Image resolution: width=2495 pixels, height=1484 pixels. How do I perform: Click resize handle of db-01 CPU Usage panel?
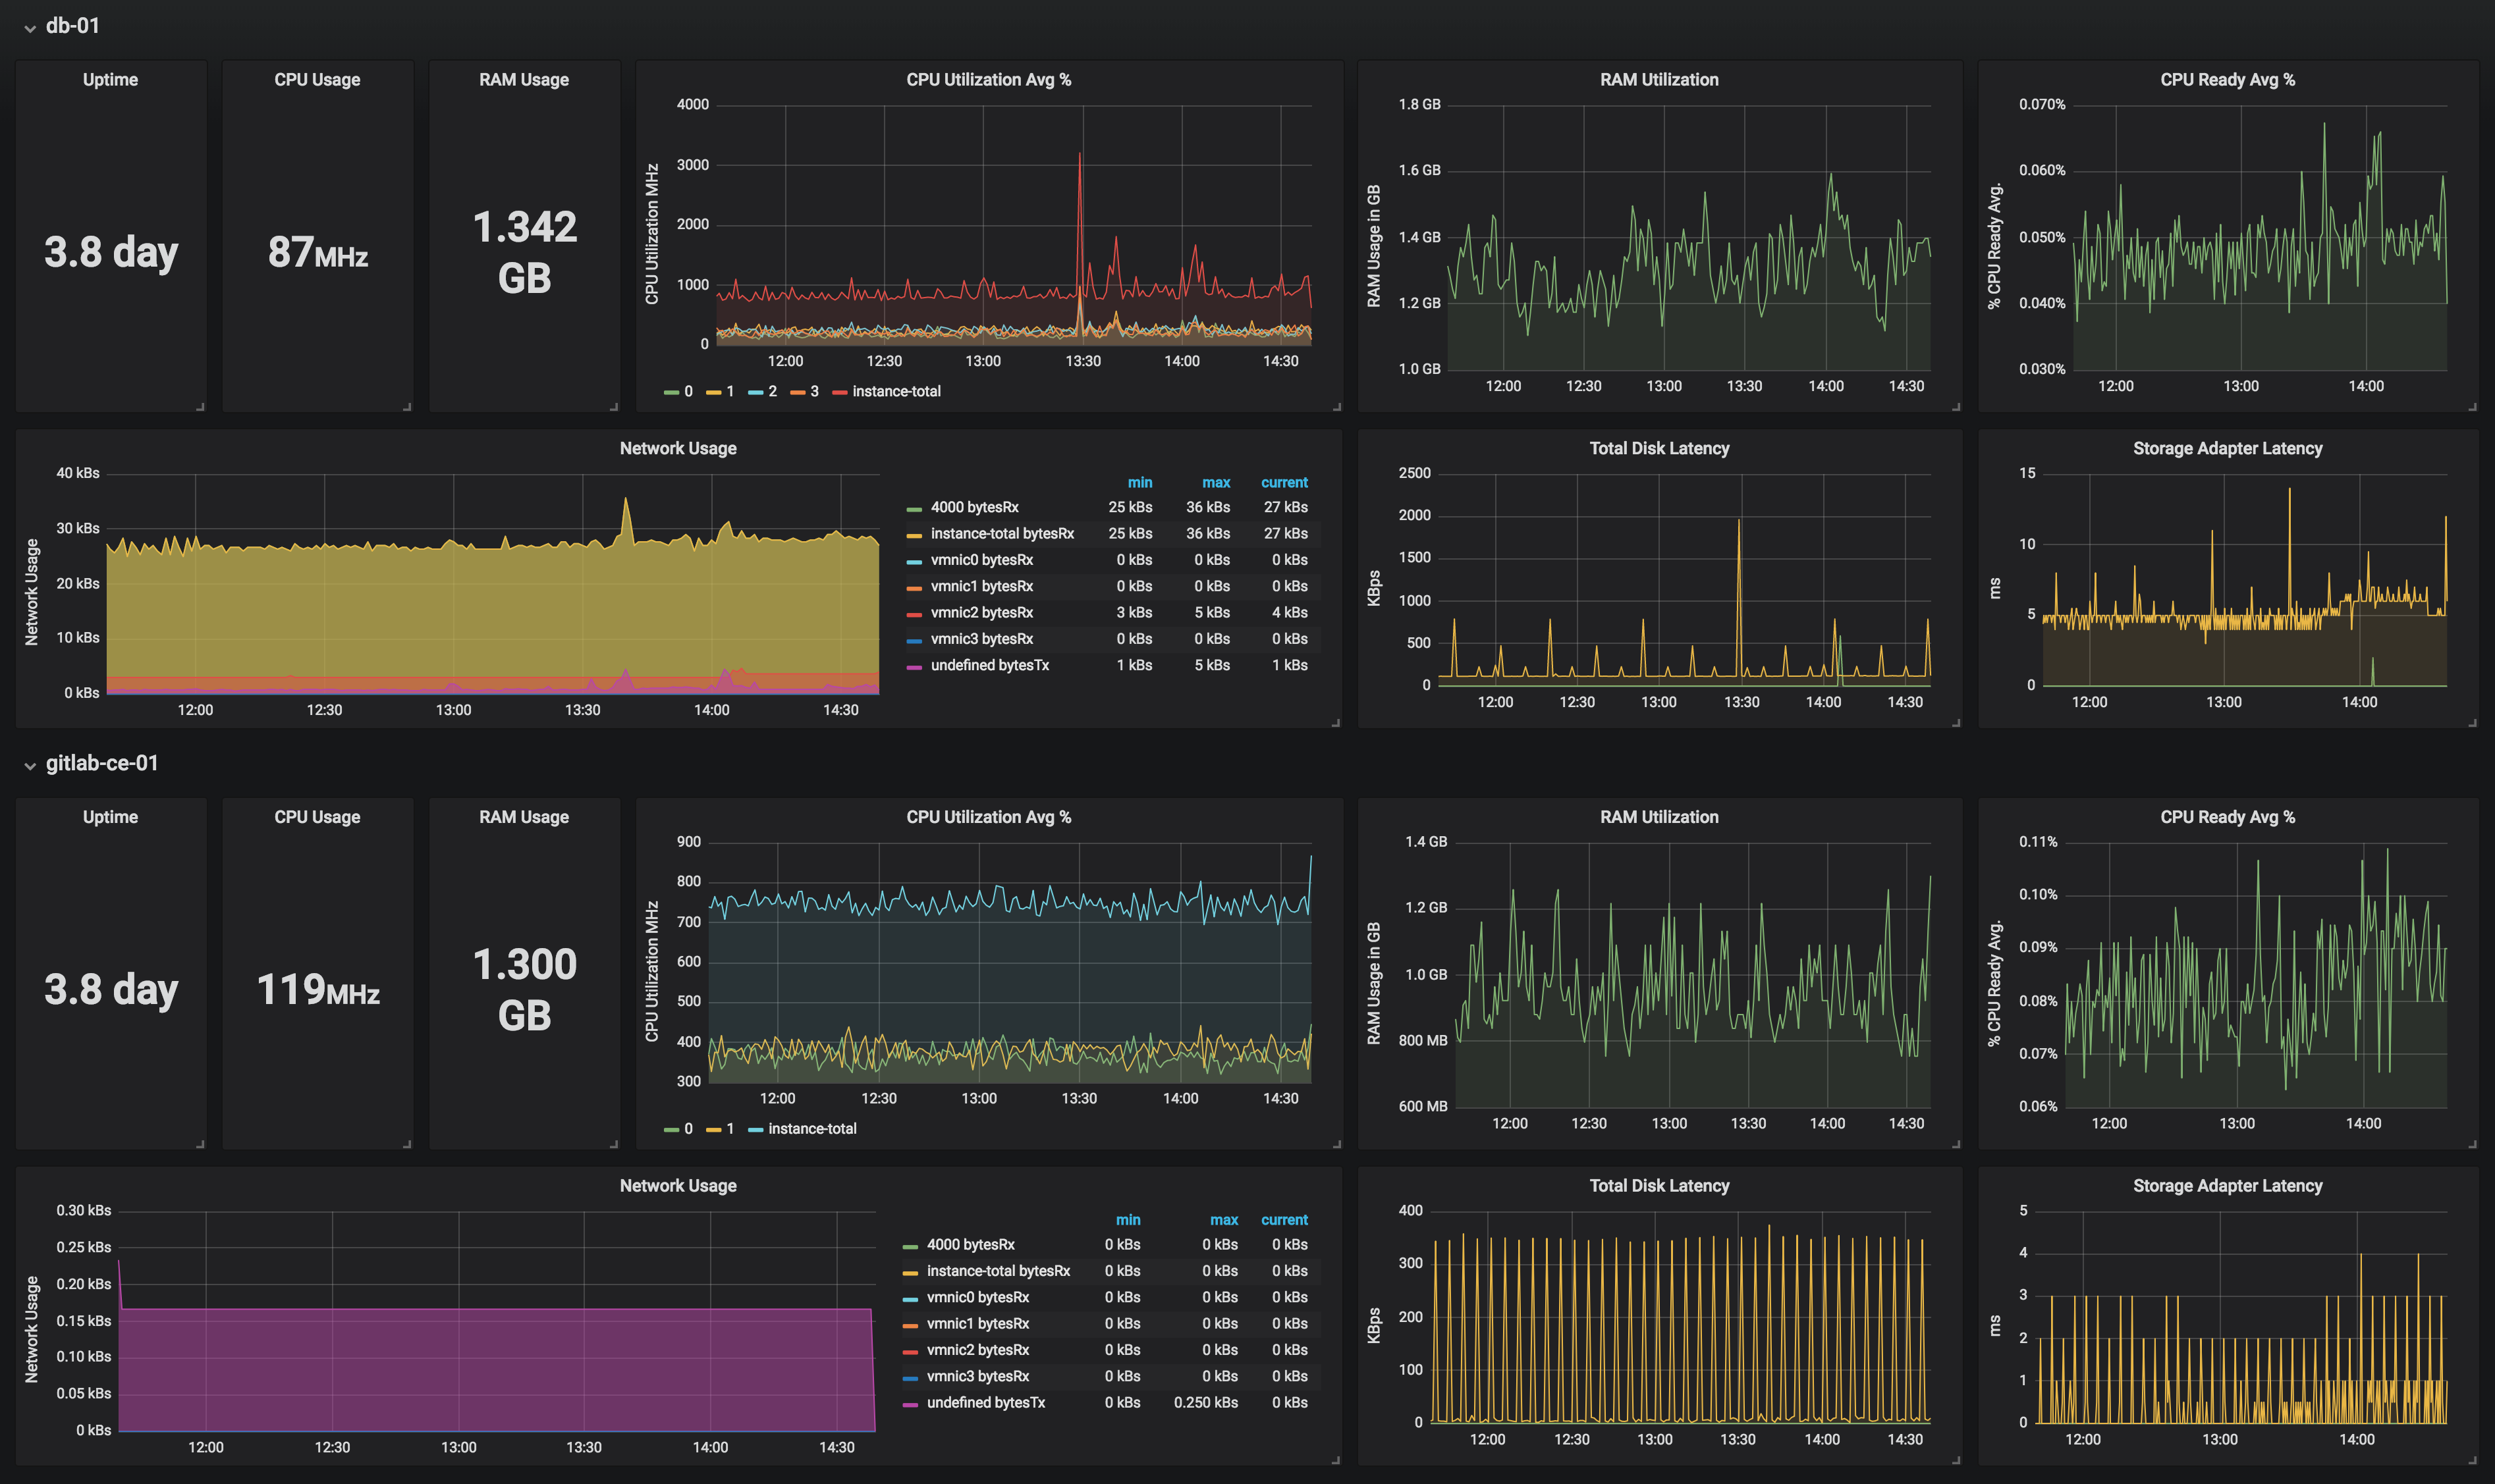[x=407, y=406]
